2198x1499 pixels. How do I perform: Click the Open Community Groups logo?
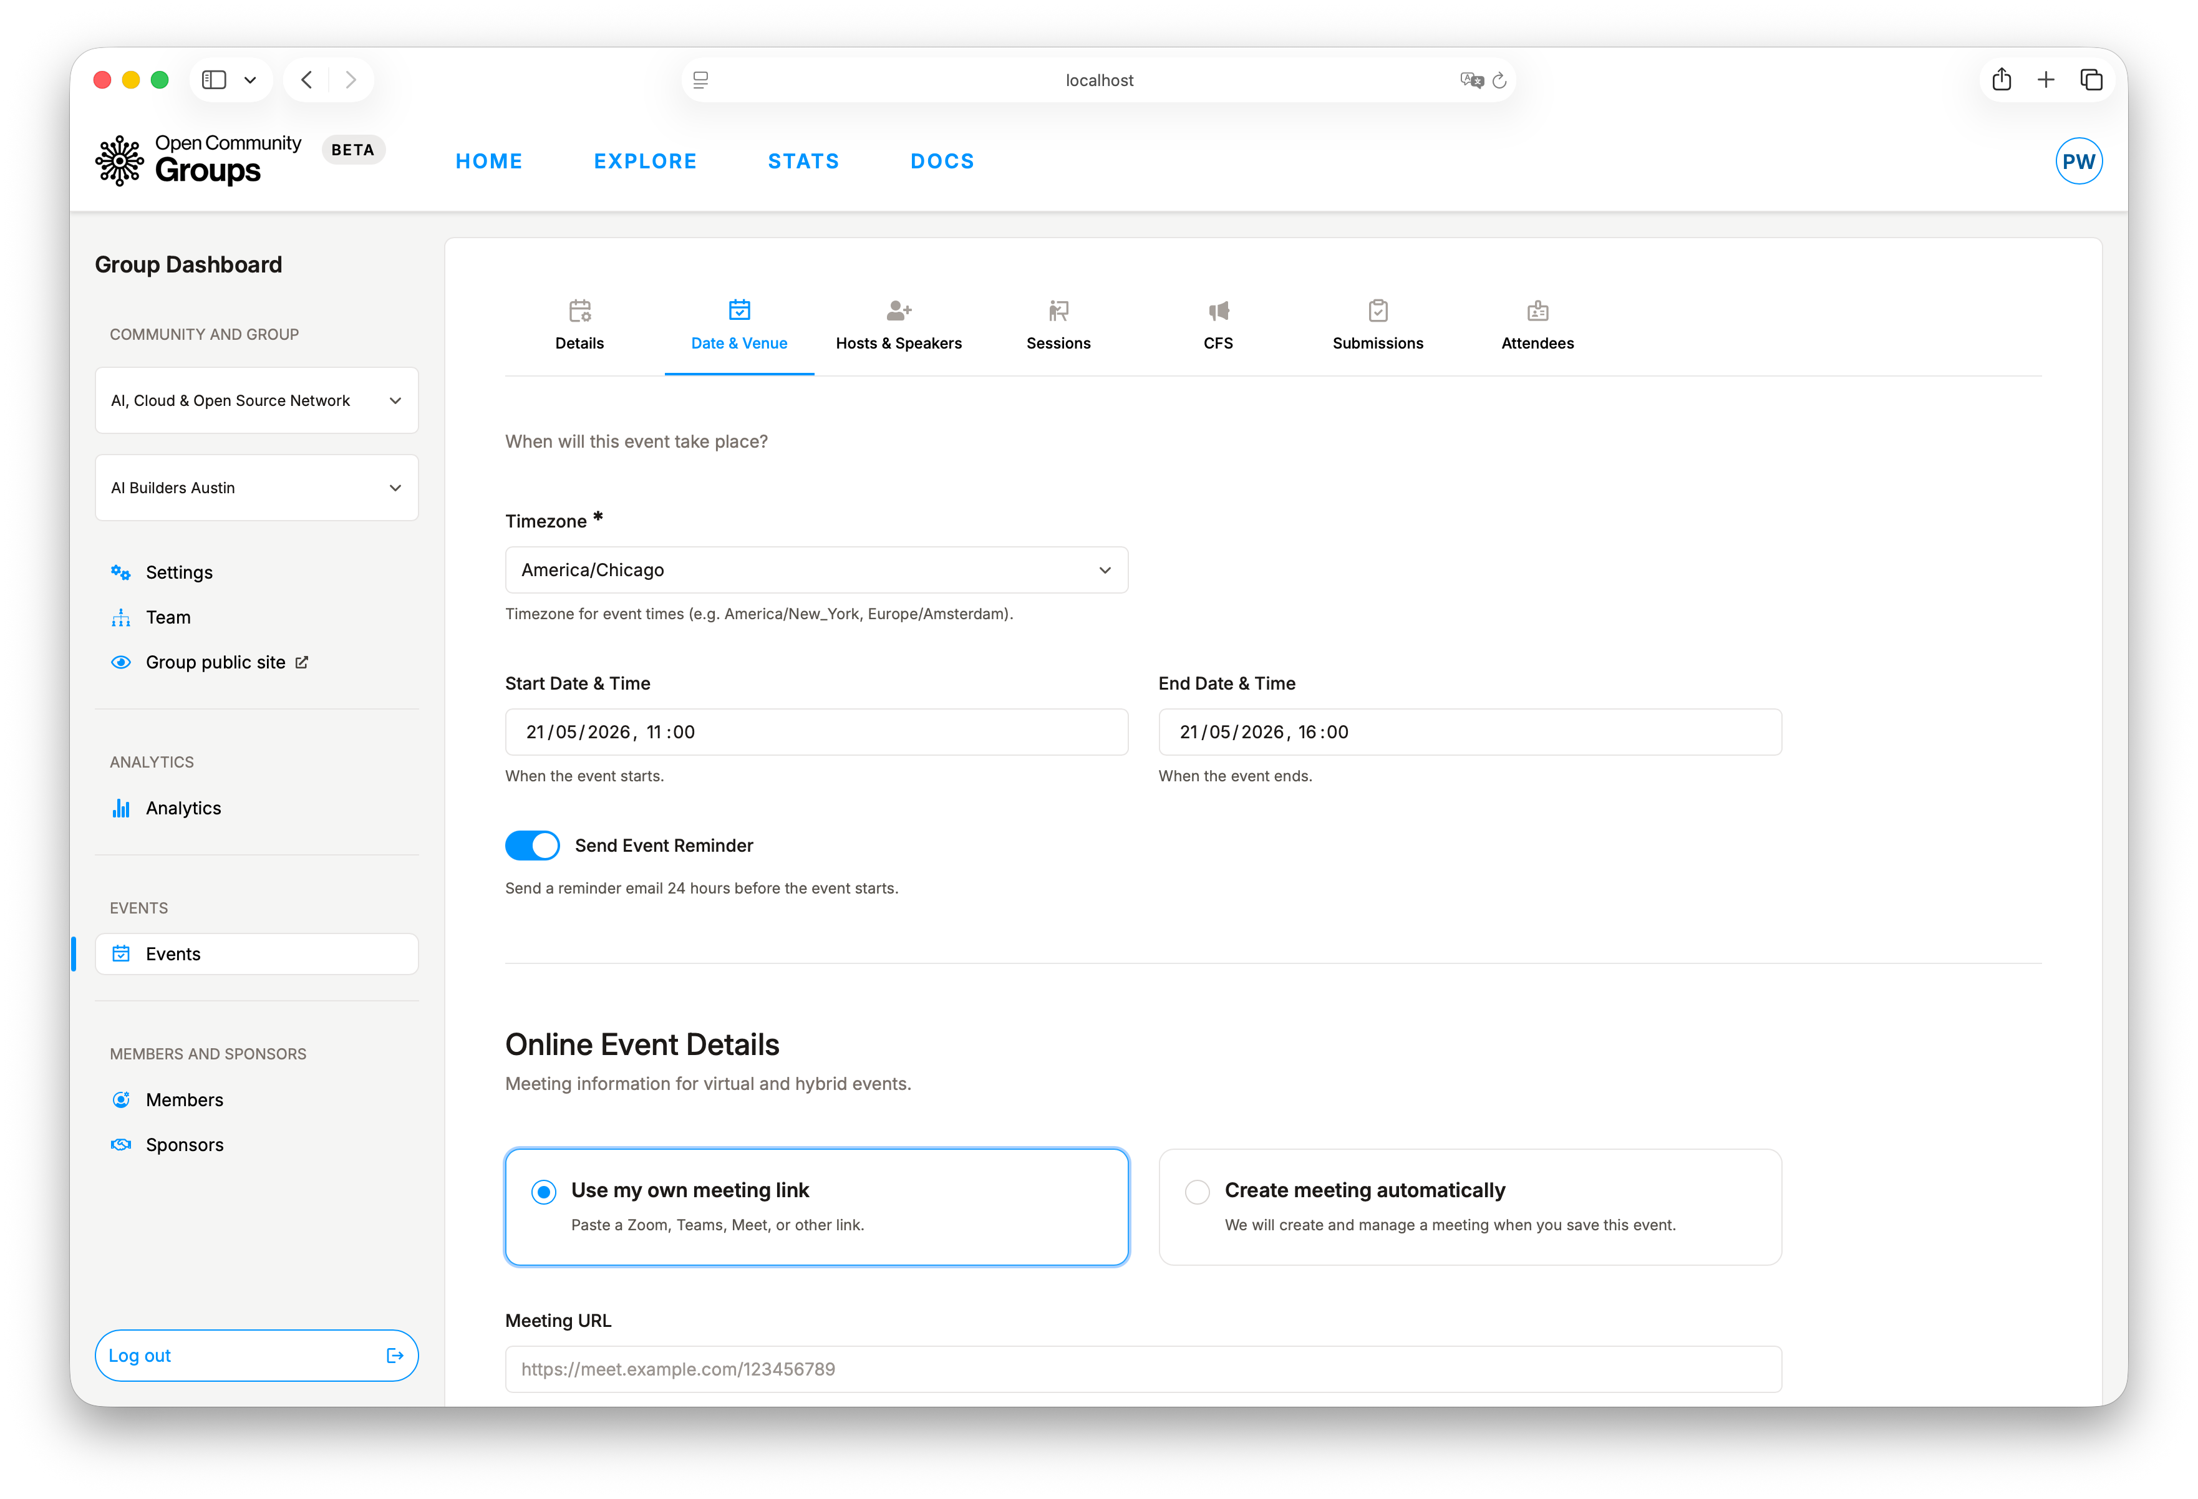pos(198,161)
